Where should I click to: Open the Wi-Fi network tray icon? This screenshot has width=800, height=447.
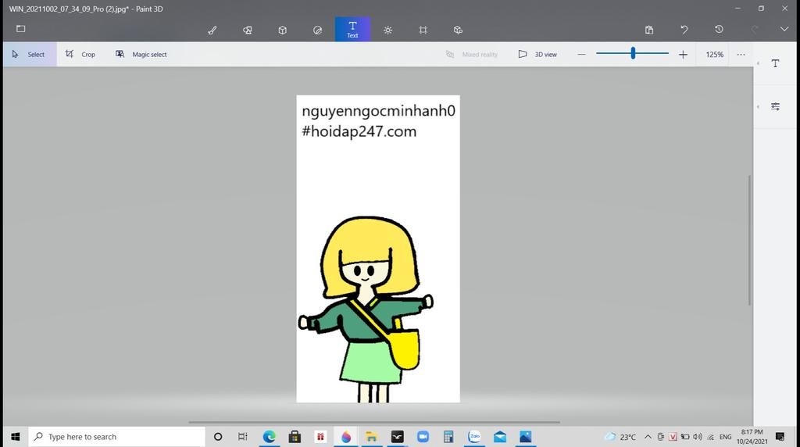711,437
